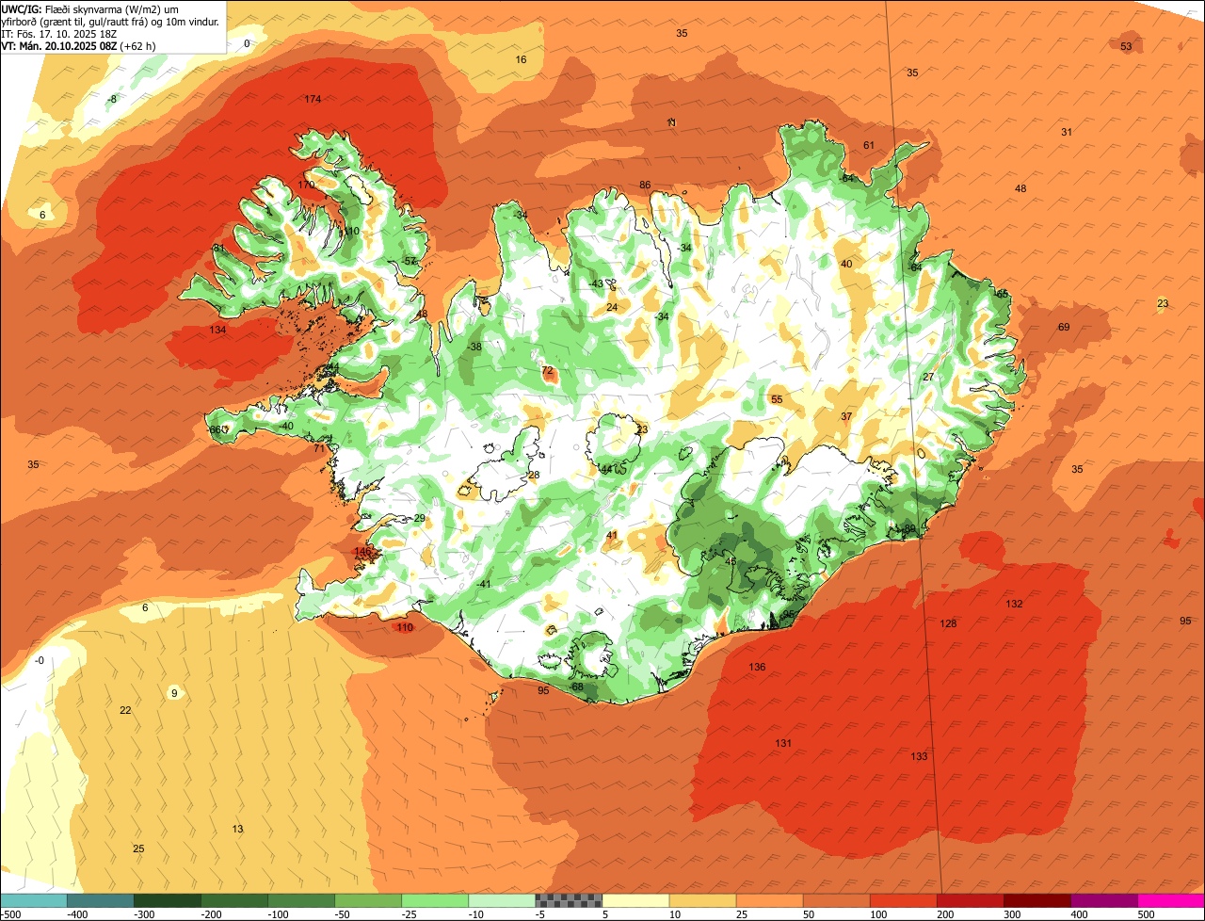Click the 48 value in the northeast sea
The width and height of the screenshot is (1205, 921).
pyautogui.click(x=1020, y=188)
